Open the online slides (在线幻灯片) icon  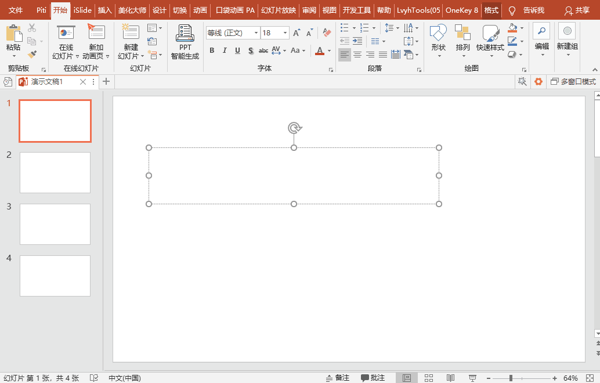point(66,32)
